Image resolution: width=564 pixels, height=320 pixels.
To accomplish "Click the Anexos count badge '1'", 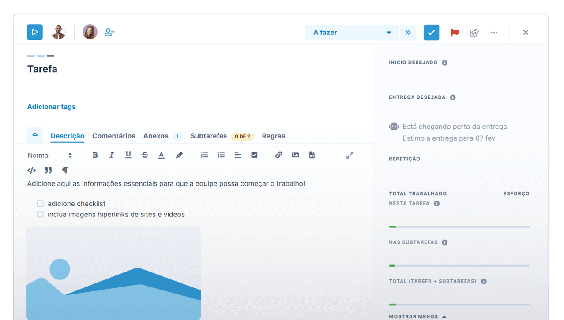I will tap(177, 137).
